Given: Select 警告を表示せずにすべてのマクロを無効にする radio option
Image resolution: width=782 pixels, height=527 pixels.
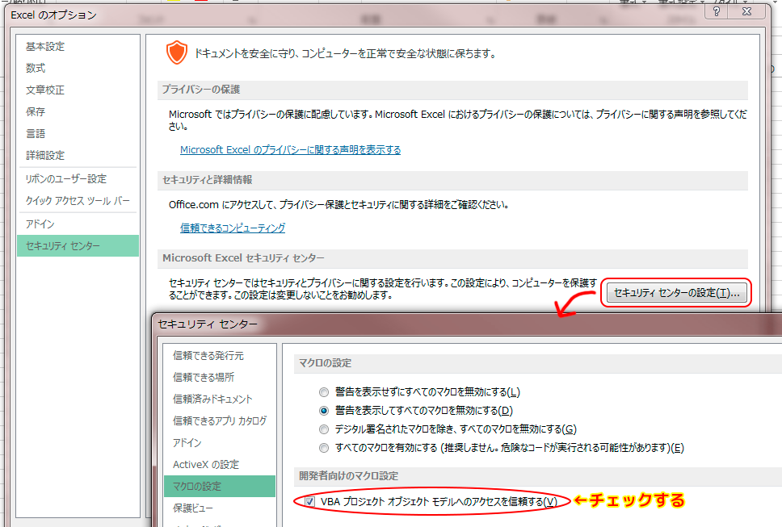Looking at the screenshot, I should [x=324, y=392].
